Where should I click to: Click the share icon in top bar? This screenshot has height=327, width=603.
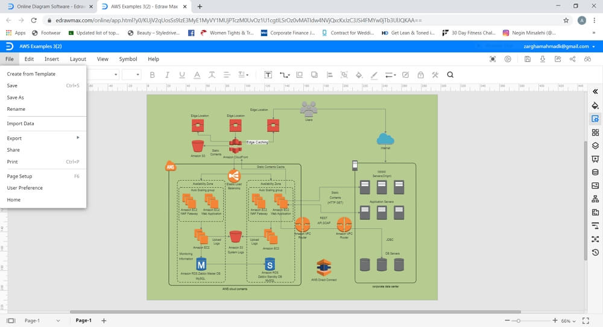(573, 59)
